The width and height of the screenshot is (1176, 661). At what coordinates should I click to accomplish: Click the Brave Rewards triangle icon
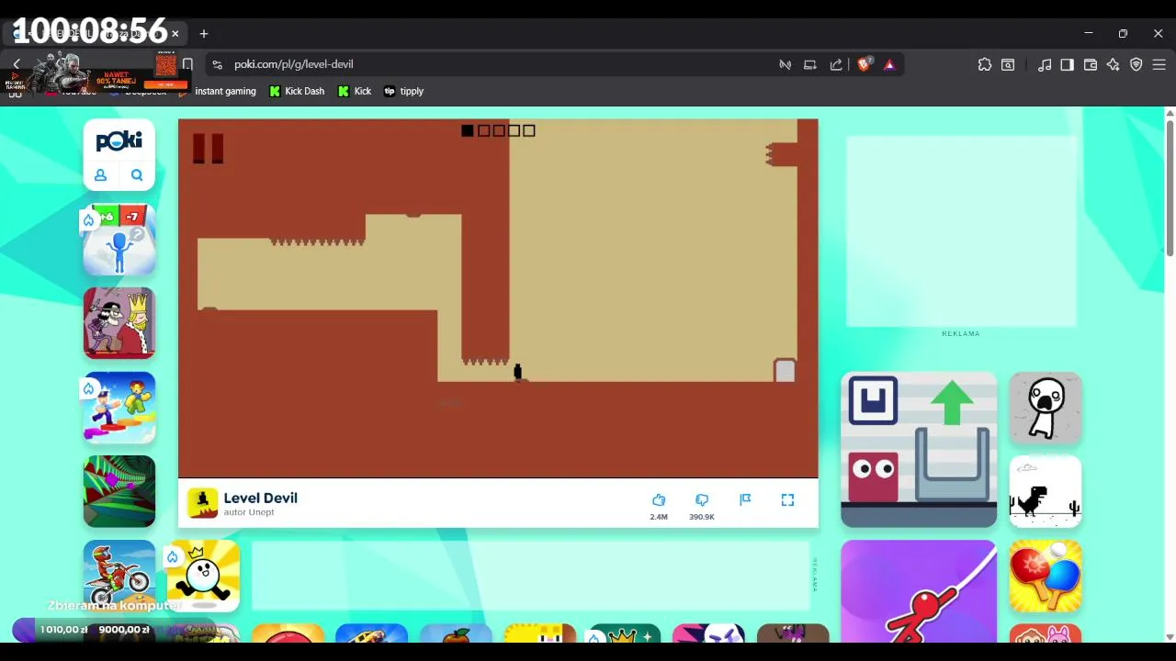point(889,64)
